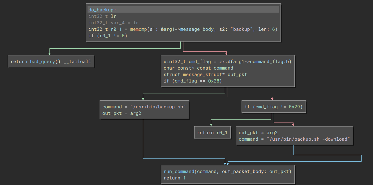The image size is (373, 185).
Task: Select the "if (r0_1 != 0)" condition line
Action: 108,36
